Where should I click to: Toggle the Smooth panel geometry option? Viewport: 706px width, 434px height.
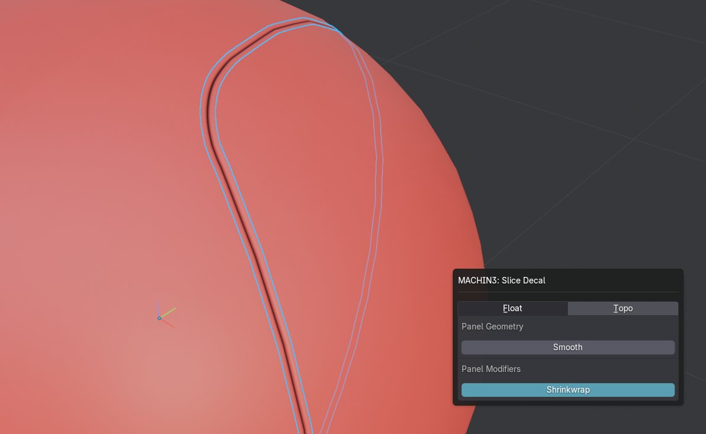point(568,347)
